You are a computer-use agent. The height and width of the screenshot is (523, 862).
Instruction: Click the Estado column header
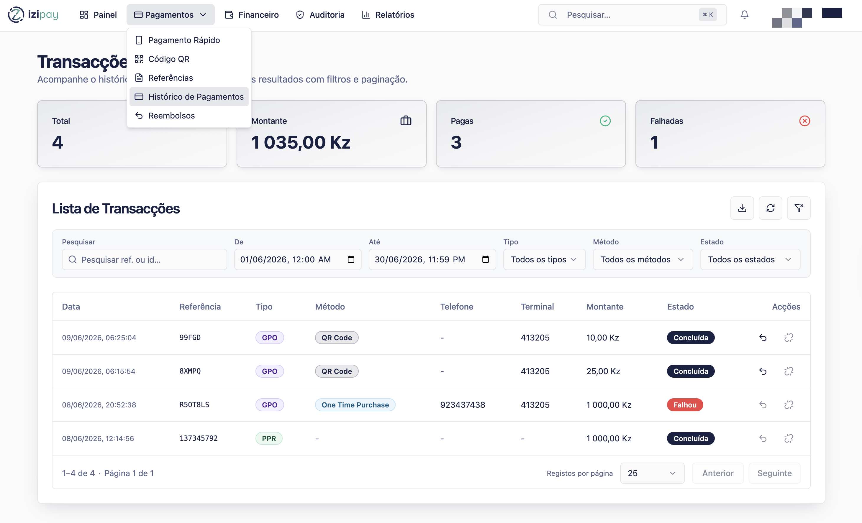[681, 307]
